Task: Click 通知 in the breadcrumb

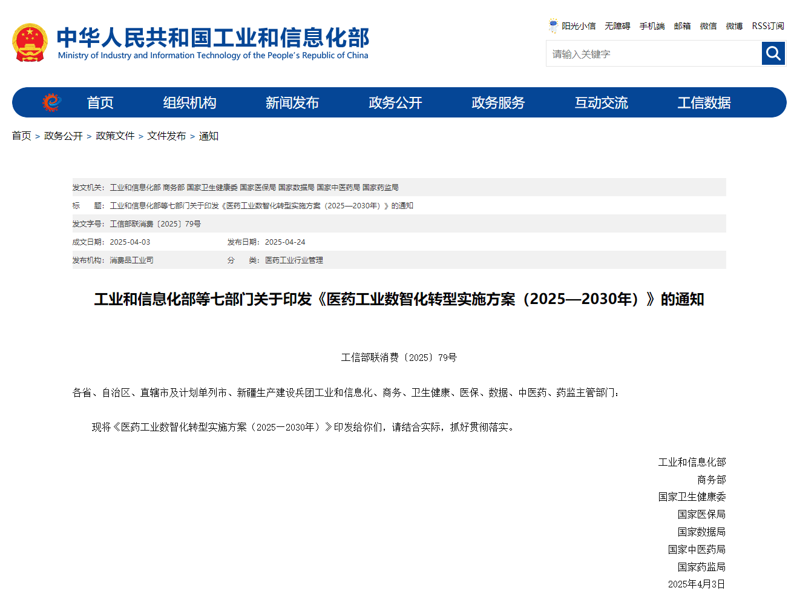Action: (x=209, y=136)
